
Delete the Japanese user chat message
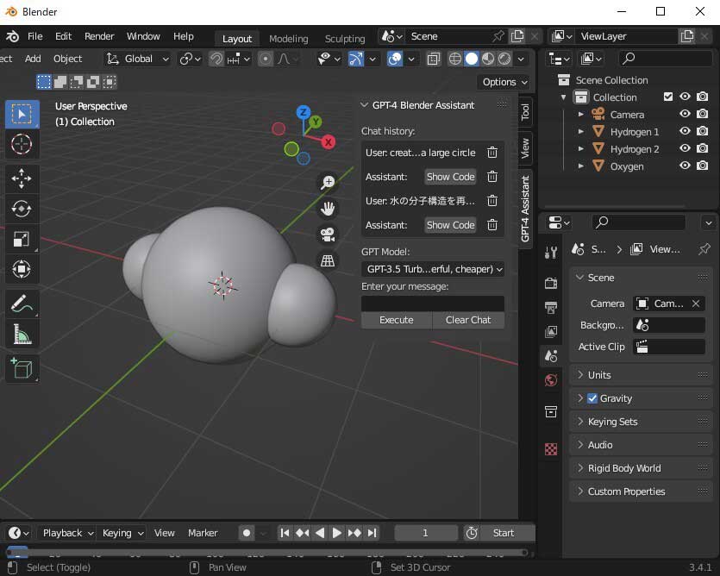[492, 201]
